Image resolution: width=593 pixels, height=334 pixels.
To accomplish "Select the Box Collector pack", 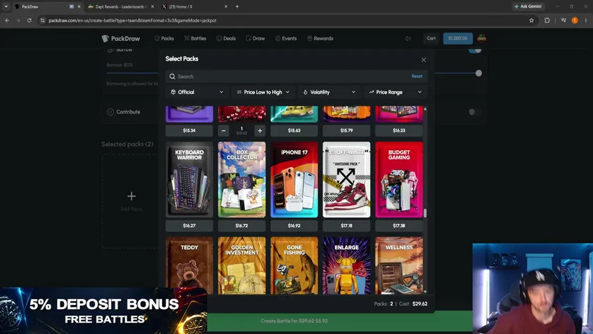I will 242,180.
